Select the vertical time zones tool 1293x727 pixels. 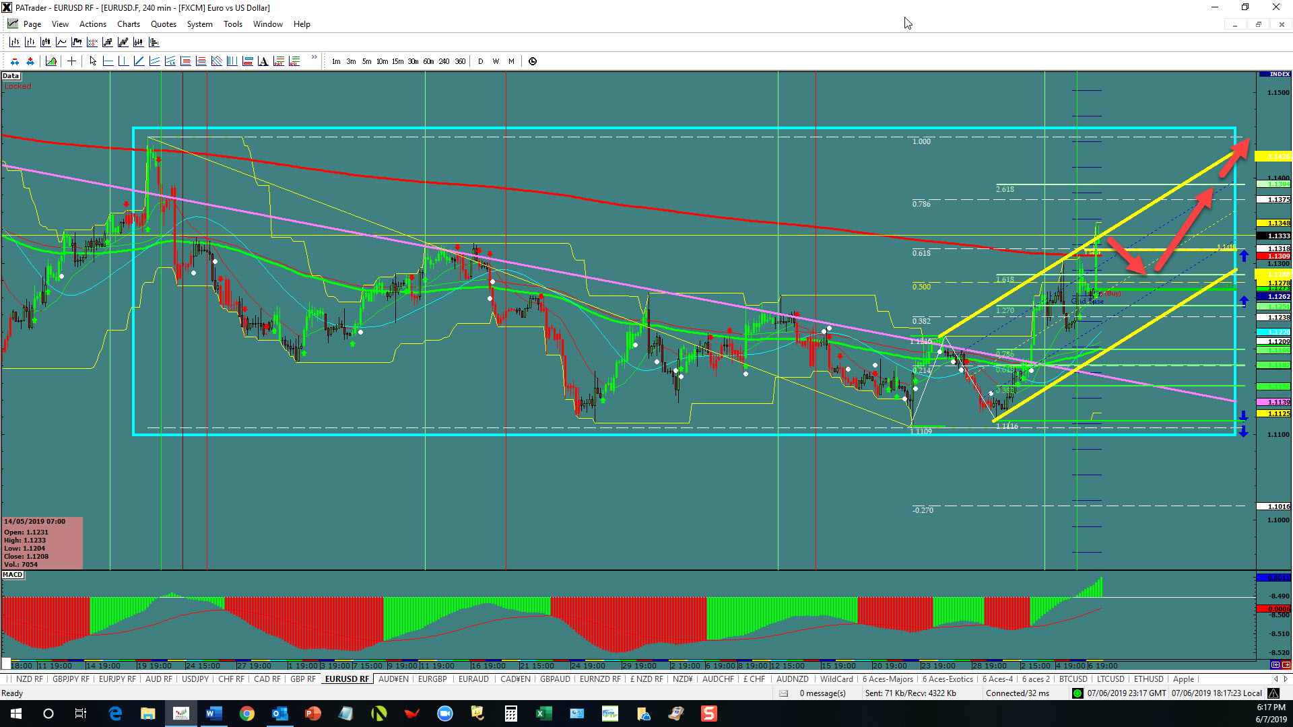click(x=232, y=61)
